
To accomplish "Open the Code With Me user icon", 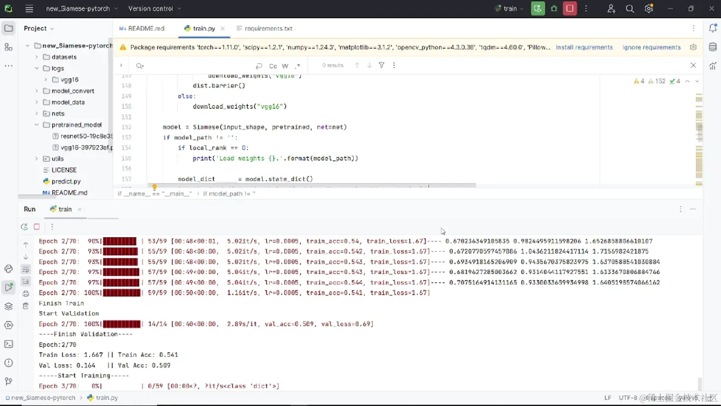I will (611, 8).
